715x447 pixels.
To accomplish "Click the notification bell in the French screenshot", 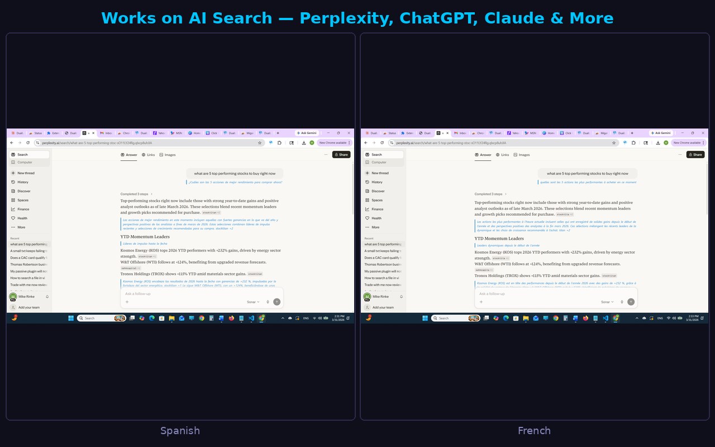I will [x=402, y=297].
